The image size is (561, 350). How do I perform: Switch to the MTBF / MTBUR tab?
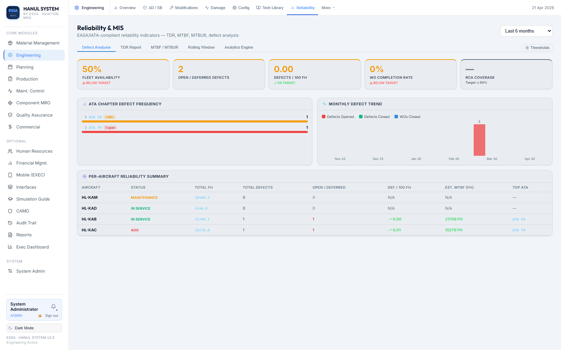click(x=164, y=48)
